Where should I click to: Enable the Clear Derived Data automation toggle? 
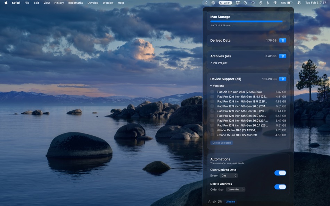coord(280,173)
